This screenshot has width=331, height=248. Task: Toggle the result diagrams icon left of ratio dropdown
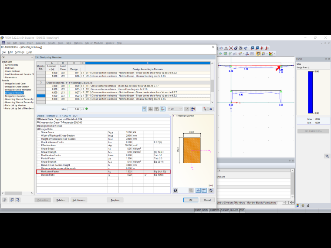coord(163,109)
